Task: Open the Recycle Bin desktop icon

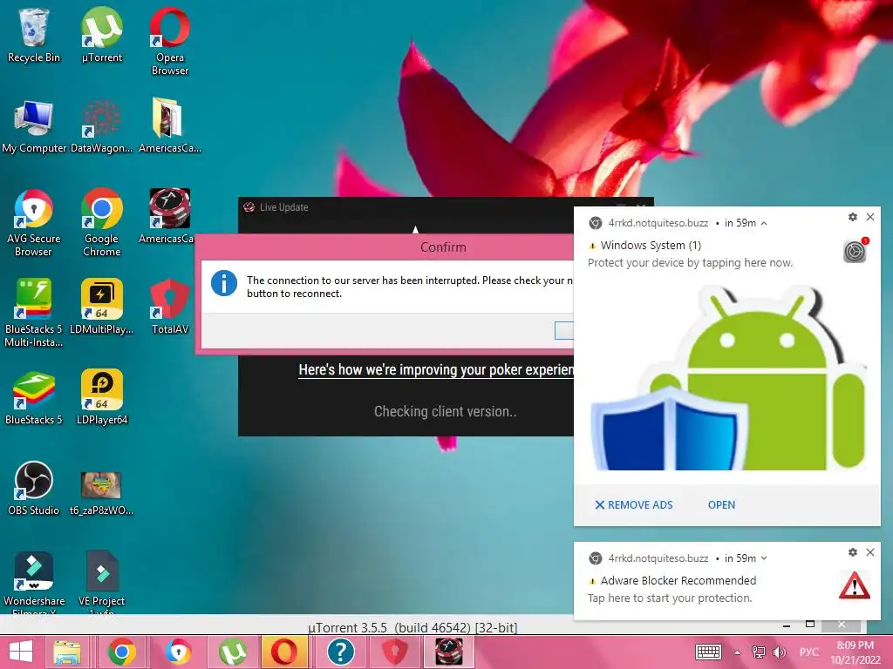Action: [x=34, y=35]
